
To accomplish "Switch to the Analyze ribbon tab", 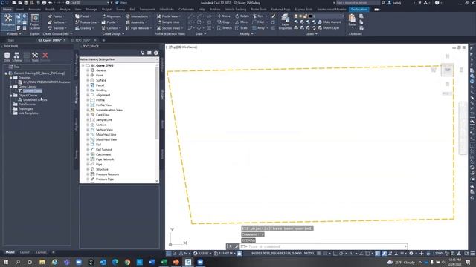I will click(65, 10).
